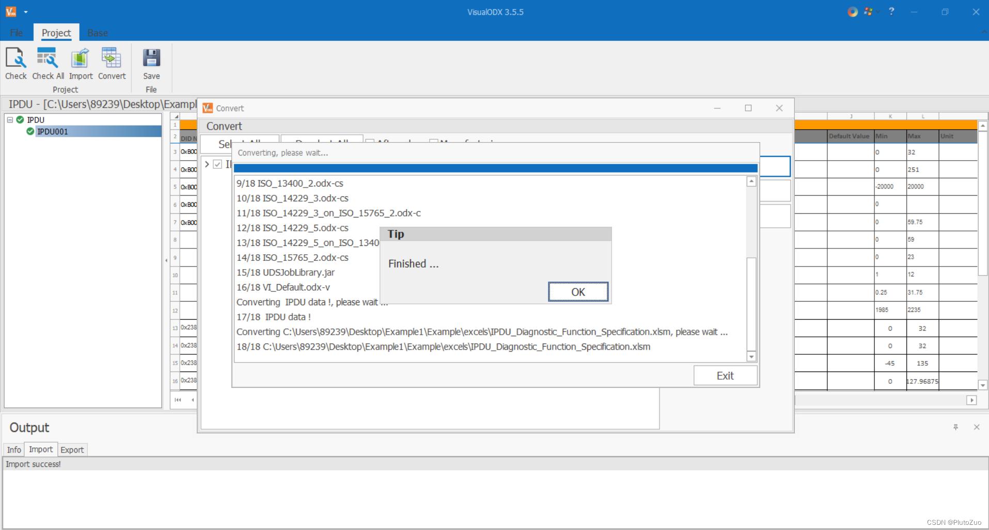This screenshot has height=530, width=989.
Task: Select log line '12/18 ISO_14229_5.odx-cs'
Action: click(x=292, y=228)
